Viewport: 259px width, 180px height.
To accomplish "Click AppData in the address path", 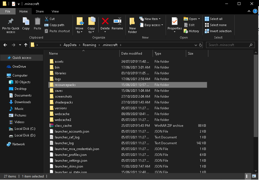I will click(70, 45).
